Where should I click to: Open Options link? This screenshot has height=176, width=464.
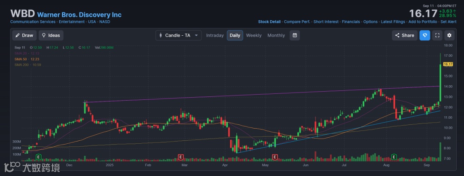point(370,22)
